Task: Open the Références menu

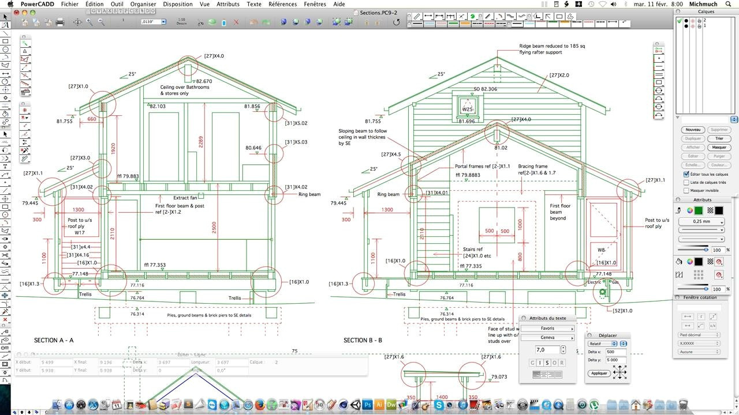Action: click(x=283, y=4)
